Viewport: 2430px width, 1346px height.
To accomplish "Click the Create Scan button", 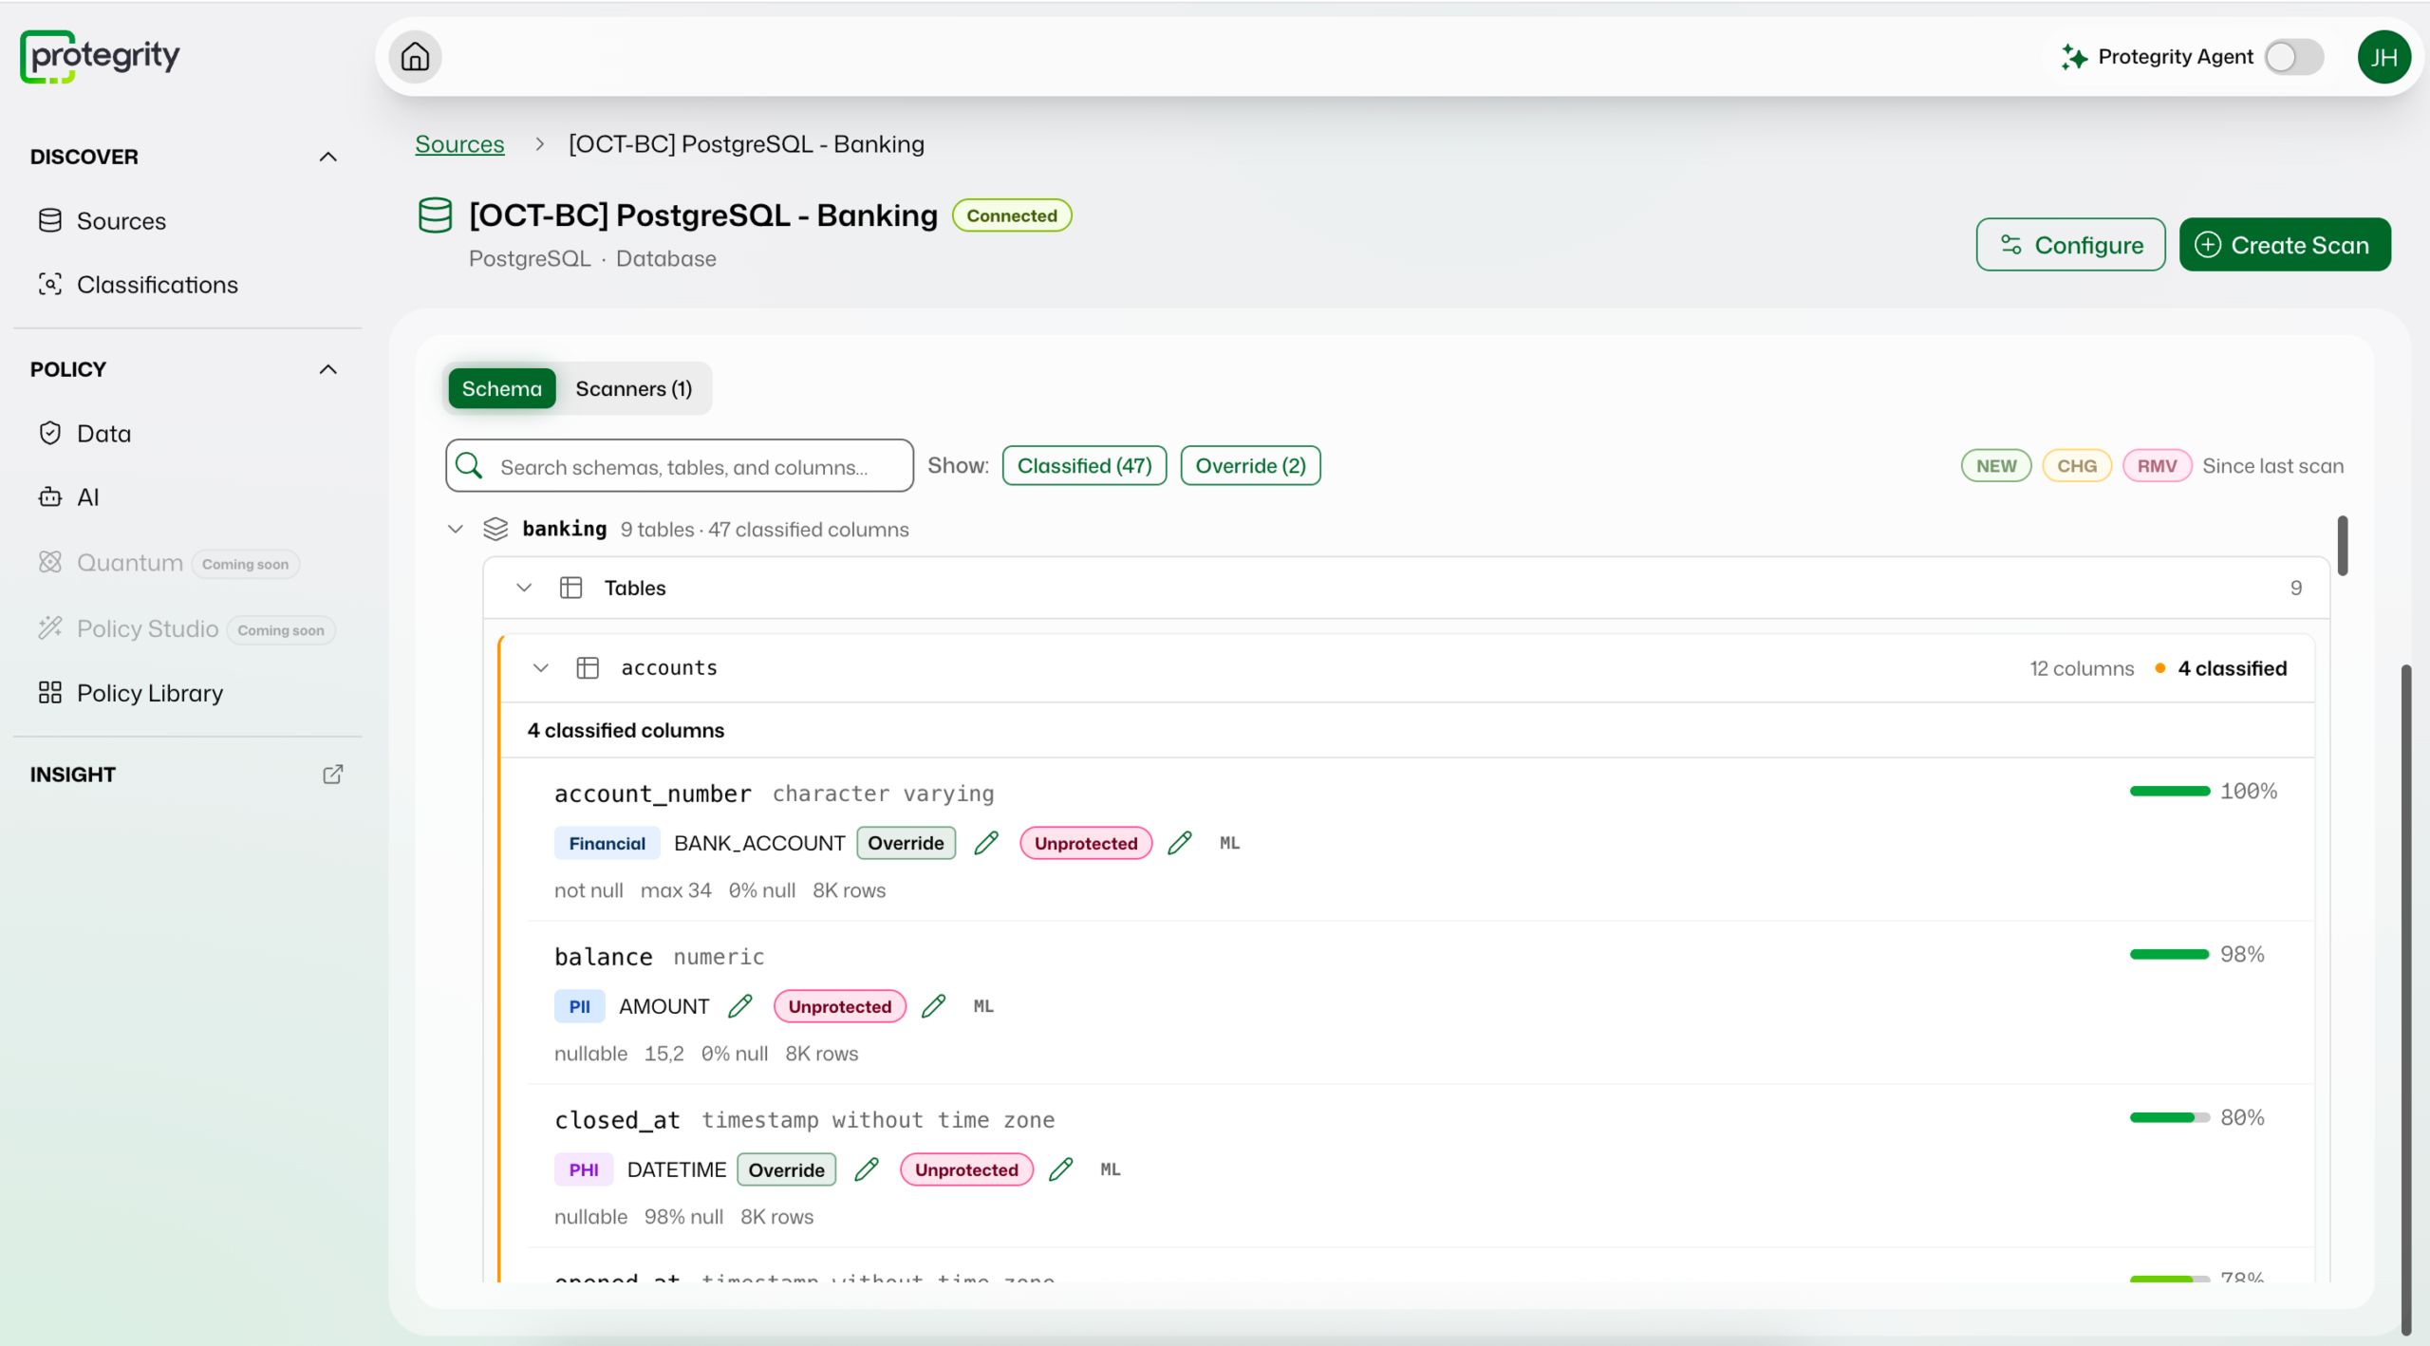I will (2285, 245).
